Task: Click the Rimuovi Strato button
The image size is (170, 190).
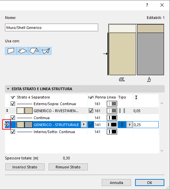Action: pos(68,167)
